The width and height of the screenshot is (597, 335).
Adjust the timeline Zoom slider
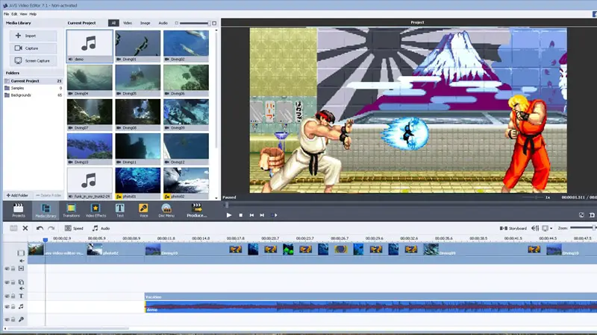(x=583, y=228)
